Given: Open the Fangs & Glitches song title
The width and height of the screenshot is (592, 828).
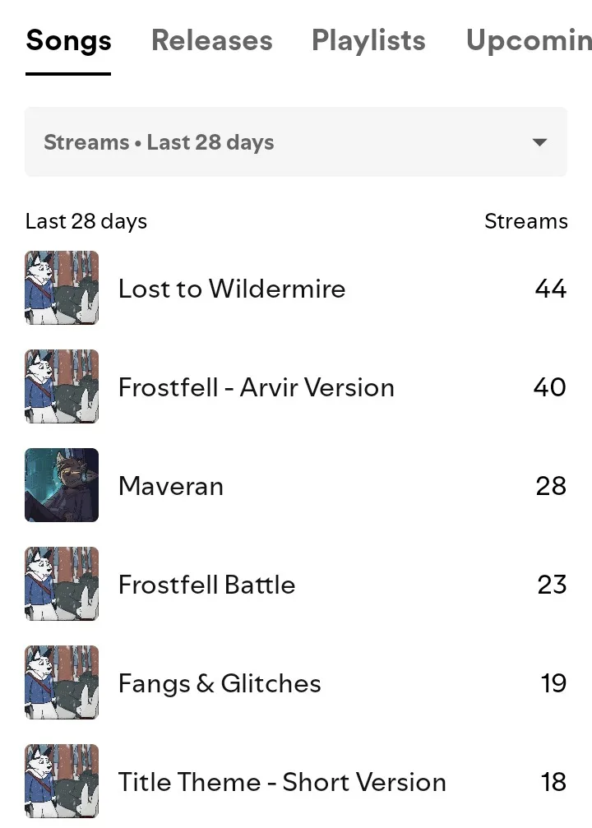Looking at the screenshot, I should [220, 683].
